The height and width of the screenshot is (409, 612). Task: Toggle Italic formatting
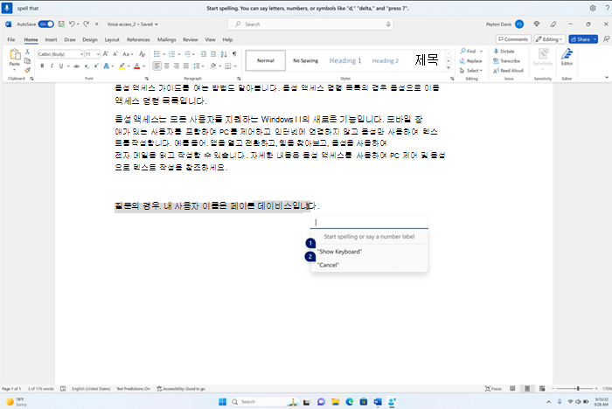click(x=52, y=66)
